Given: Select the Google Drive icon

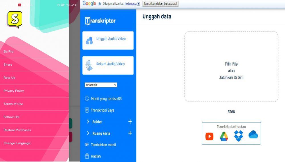Looking at the screenshot, I should click(x=224, y=136).
